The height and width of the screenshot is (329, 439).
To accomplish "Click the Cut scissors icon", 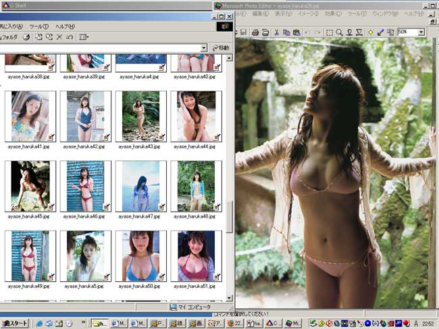I will [x=277, y=32].
